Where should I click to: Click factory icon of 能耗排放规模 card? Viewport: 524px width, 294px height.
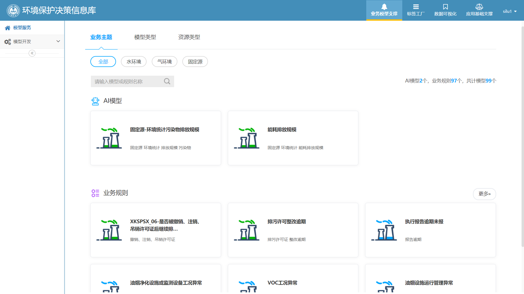(x=247, y=138)
